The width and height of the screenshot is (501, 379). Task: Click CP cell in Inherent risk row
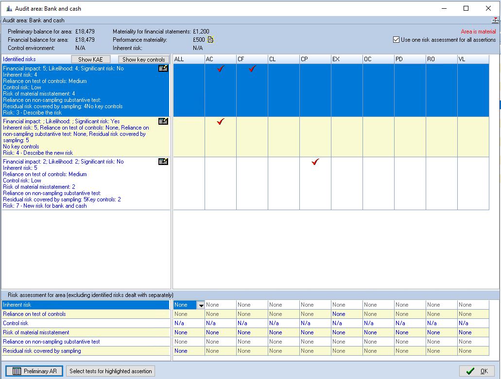click(x=315, y=305)
